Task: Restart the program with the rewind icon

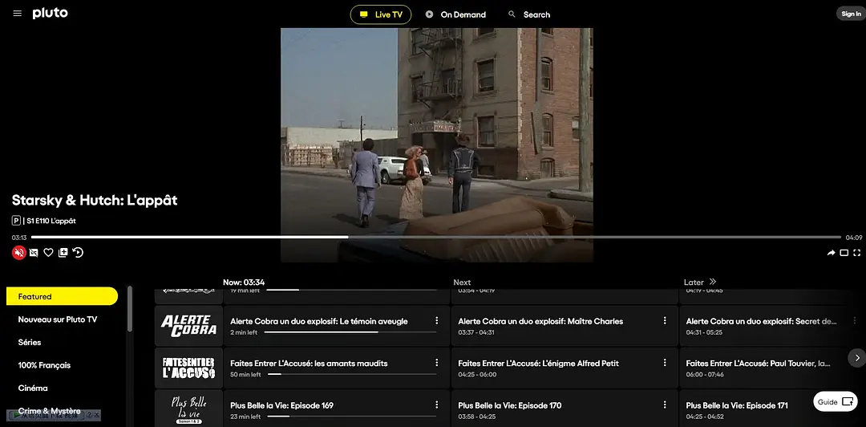Action: [x=78, y=253]
